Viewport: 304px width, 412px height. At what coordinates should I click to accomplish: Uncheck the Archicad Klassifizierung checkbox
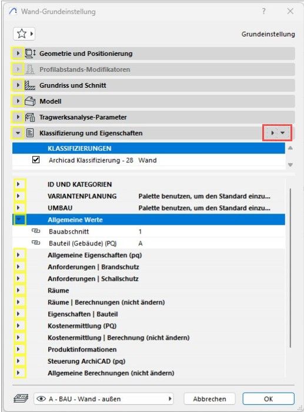pyautogui.click(x=36, y=160)
